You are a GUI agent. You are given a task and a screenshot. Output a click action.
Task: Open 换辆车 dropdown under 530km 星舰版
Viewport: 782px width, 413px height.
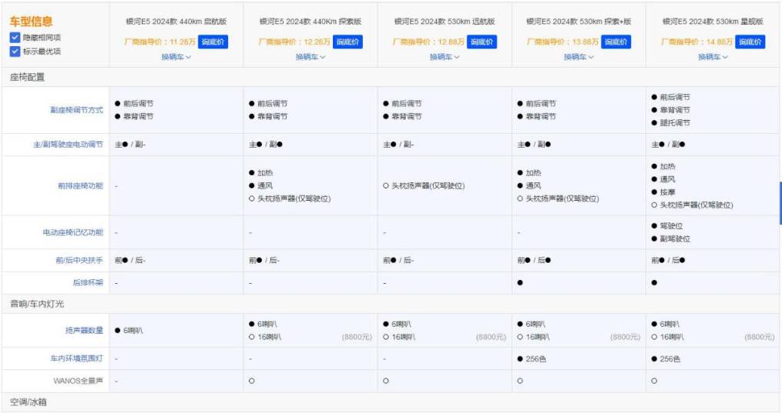pyautogui.click(x=713, y=57)
